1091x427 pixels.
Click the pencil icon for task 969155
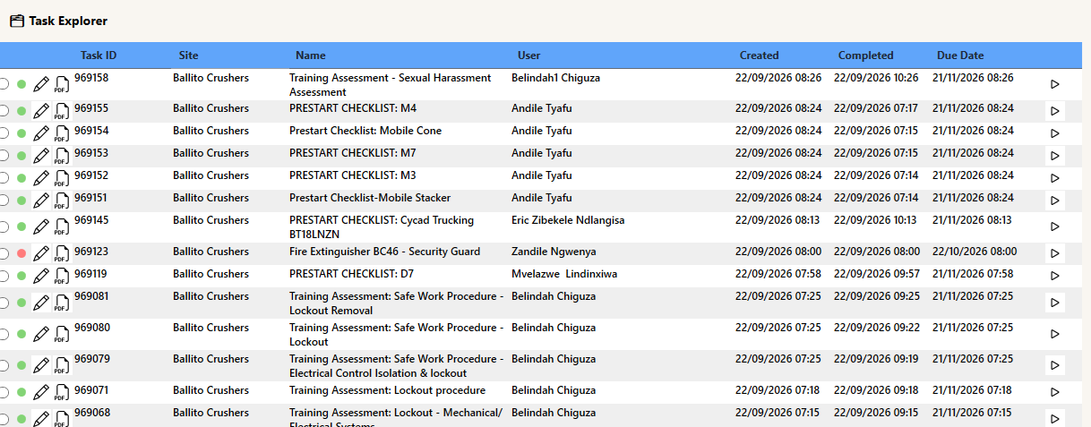[41, 112]
